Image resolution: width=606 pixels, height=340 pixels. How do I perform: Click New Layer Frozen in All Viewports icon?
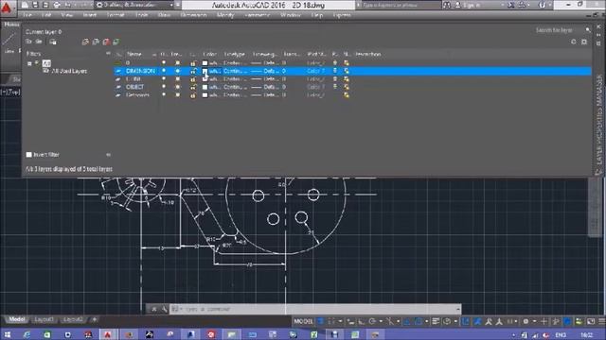(x=96, y=42)
